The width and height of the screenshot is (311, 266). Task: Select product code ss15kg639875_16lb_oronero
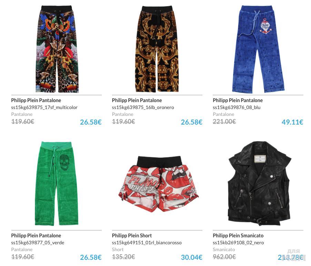click(x=143, y=107)
